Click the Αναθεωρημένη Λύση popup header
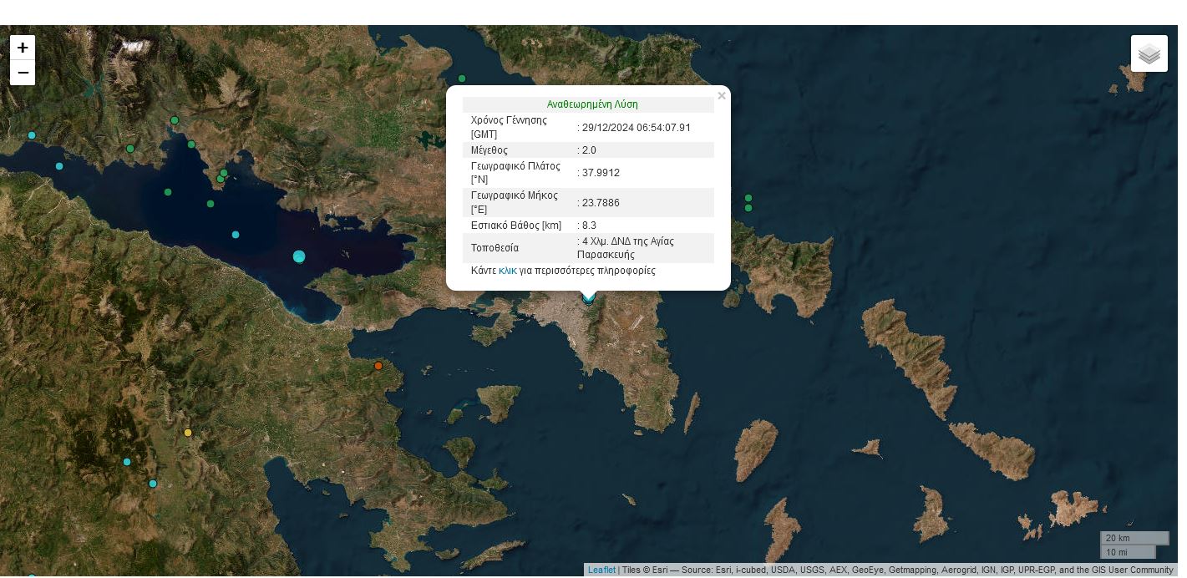 click(591, 104)
